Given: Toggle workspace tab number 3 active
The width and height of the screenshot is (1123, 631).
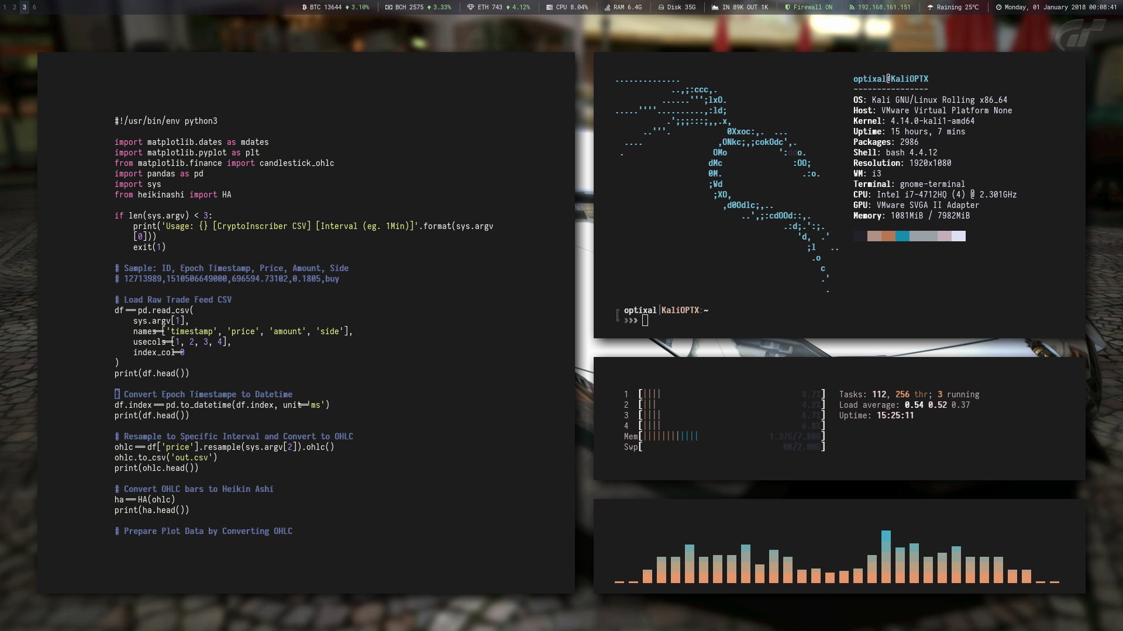Looking at the screenshot, I should [x=23, y=7].
